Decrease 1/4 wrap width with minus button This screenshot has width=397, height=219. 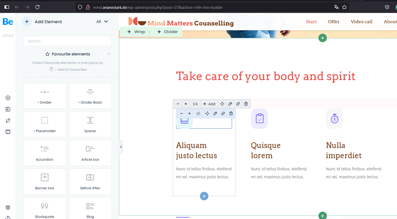tap(178, 104)
